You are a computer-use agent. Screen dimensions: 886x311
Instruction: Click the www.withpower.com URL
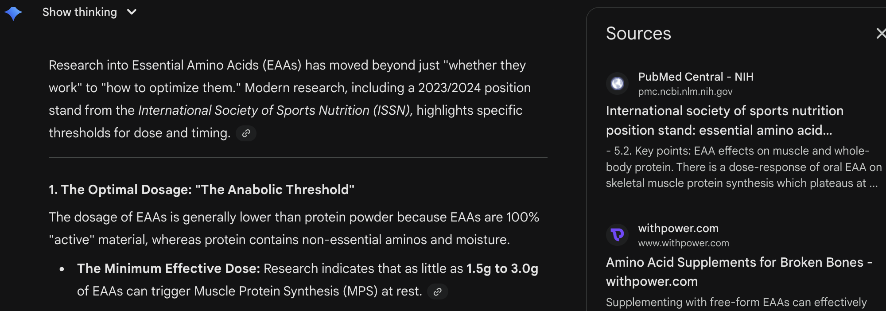[683, 243]
